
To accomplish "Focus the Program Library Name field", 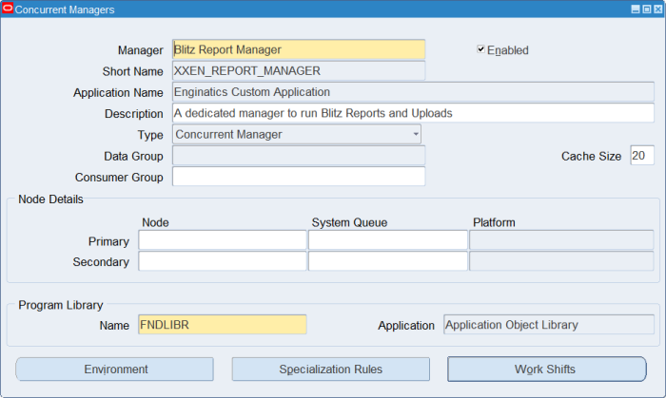I will coord(222,325).
